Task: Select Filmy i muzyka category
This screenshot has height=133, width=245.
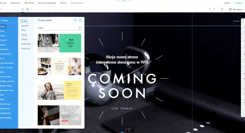Action: 6,68
